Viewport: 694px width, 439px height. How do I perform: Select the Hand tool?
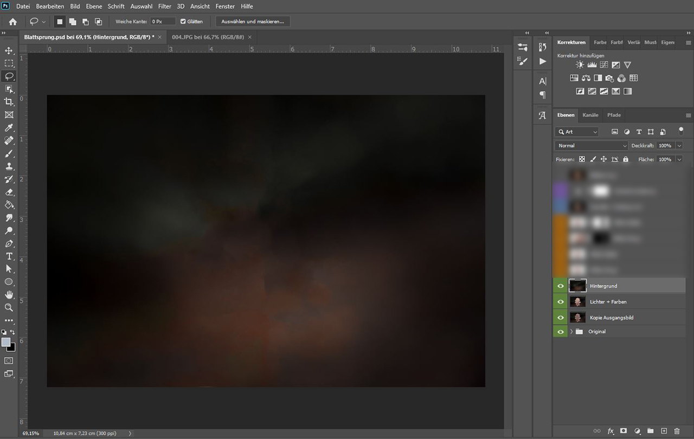[9, 295]
